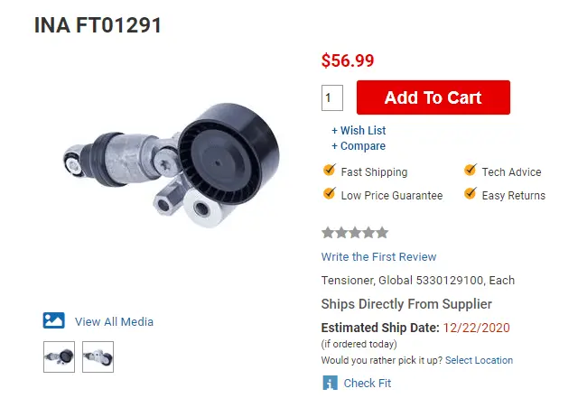Viewport: 578px width, 398px height.
Task: Click the Fast Shipping checkmark icon
Action: click(x=329, y=171)
